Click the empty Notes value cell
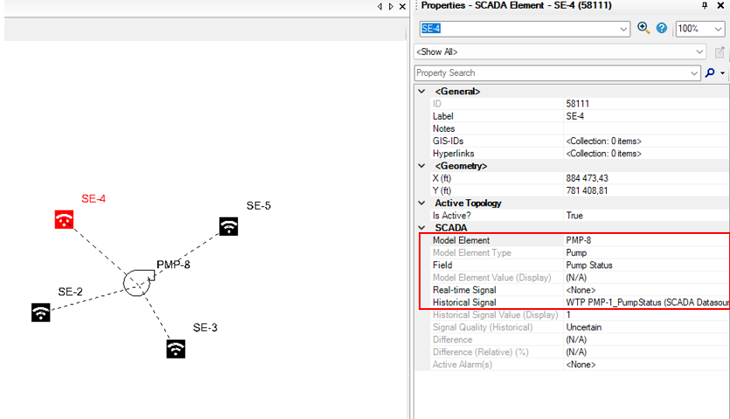The width and height of the screenshot is (730, 419). pyautogui.click(x=646, y=129)
